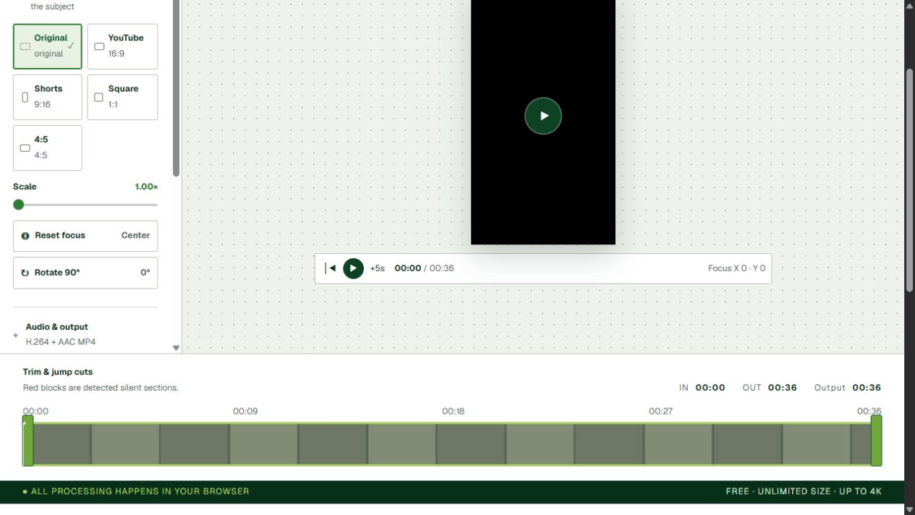
Task: Click the page scrollbar down arrow
Action: (910, 509)
